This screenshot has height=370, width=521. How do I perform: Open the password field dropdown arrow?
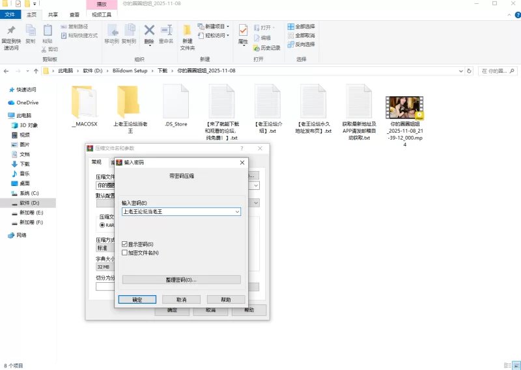(237, 211)
